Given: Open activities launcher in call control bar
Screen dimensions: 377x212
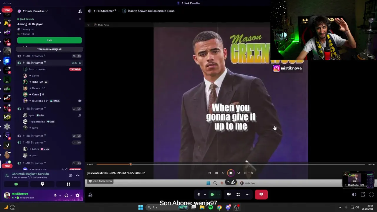Looking at the screenshot, I should click(238, 195).
